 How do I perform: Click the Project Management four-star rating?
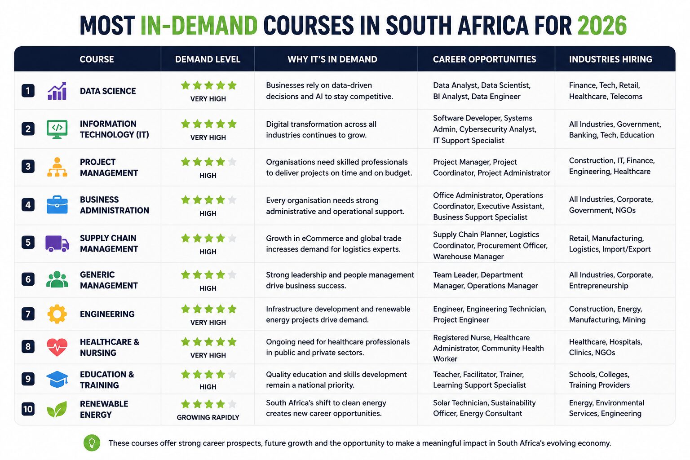pyautogui.click(x=208, y=162)
